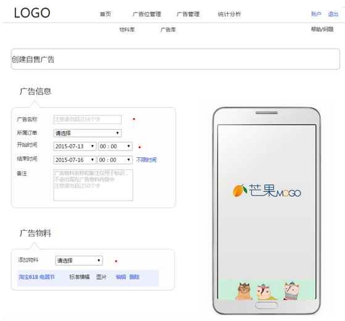The width and height of the screenshot is (345, 321).
Task: Click 编辑 link for 淘宝618 material
Action: point(121,277)
